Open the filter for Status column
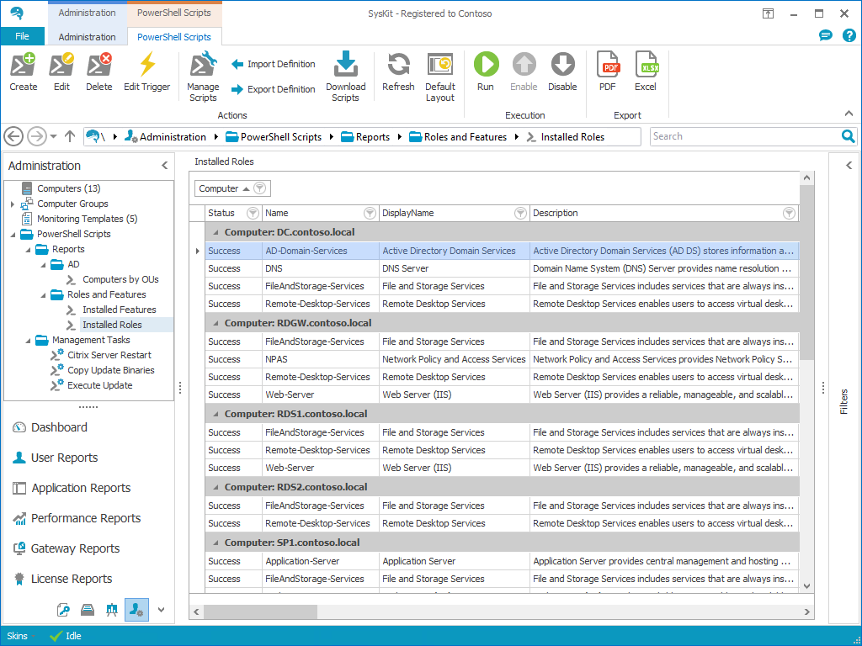This screenshot has width=862, height=646. (252, 214)
